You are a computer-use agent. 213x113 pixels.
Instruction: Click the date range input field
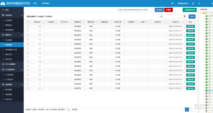coord(135,10)
